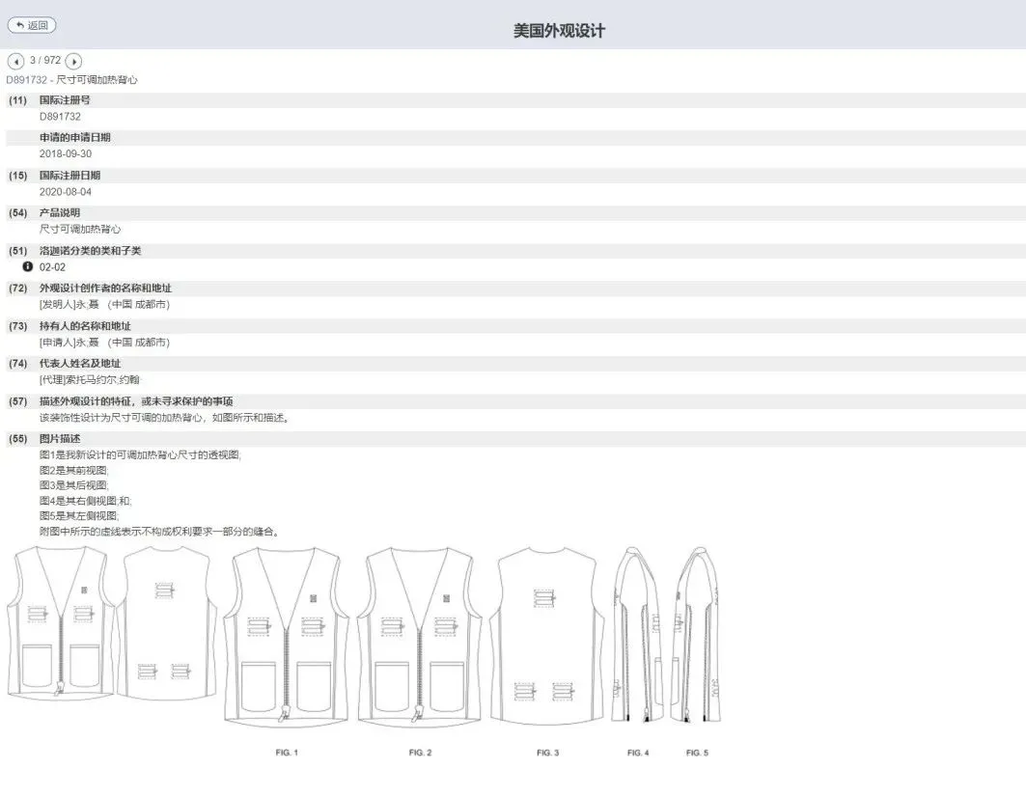This screenshot has height=797, width=1026.
Task: Open the FIG. 2 front view drawing
Action: click(420, 637)
